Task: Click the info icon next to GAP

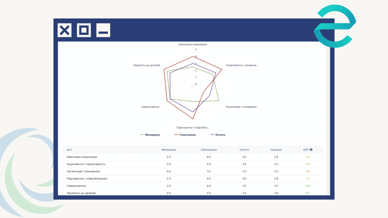Action: pyautogui.click(x=311, y=149)
